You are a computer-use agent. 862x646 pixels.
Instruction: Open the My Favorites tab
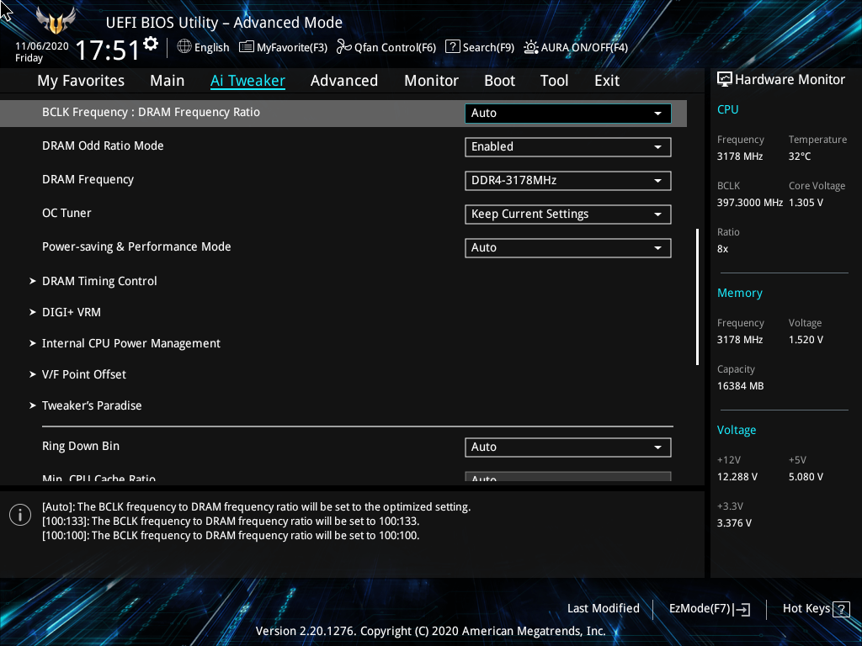click(x=81, y=81)
